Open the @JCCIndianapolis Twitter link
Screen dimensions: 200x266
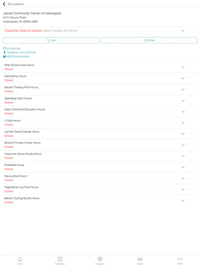pyautogui.click(x=18, y=56)
